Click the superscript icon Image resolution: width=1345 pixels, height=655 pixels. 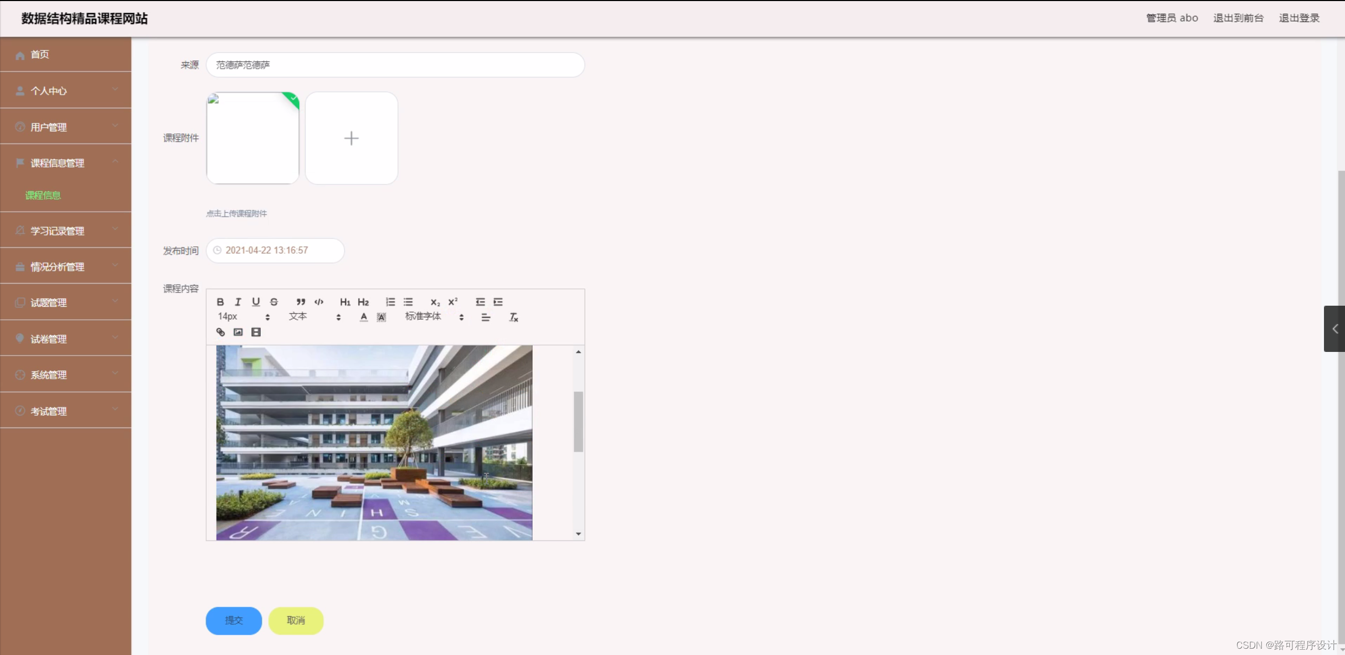click(453, 302)
